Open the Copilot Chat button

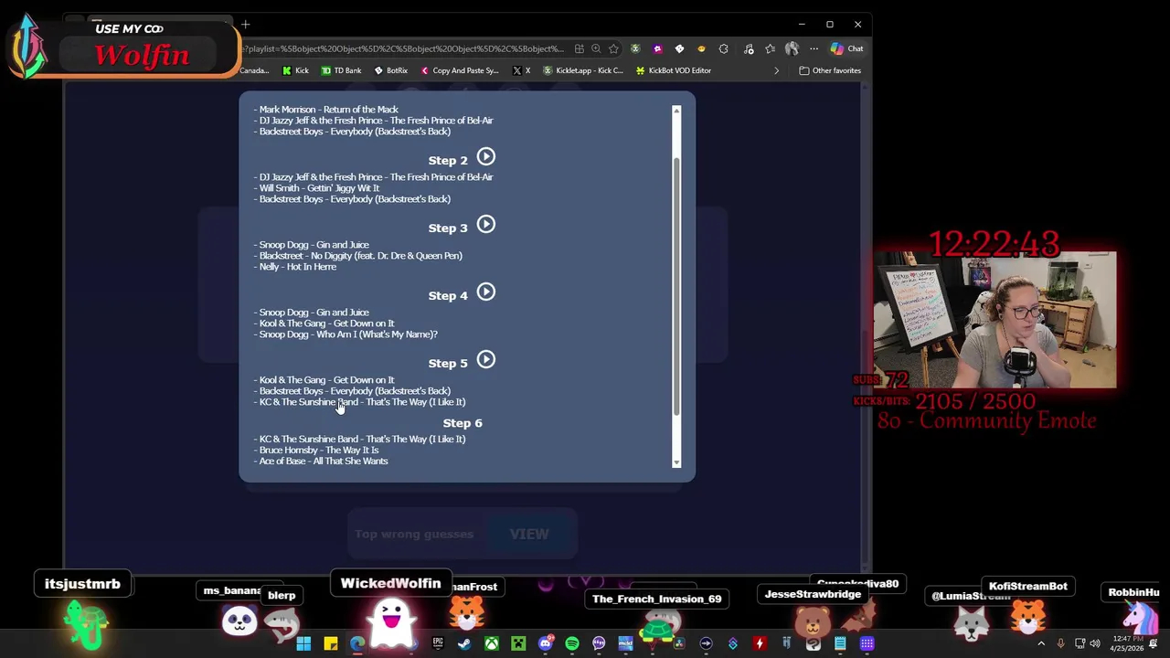[847, 48]
